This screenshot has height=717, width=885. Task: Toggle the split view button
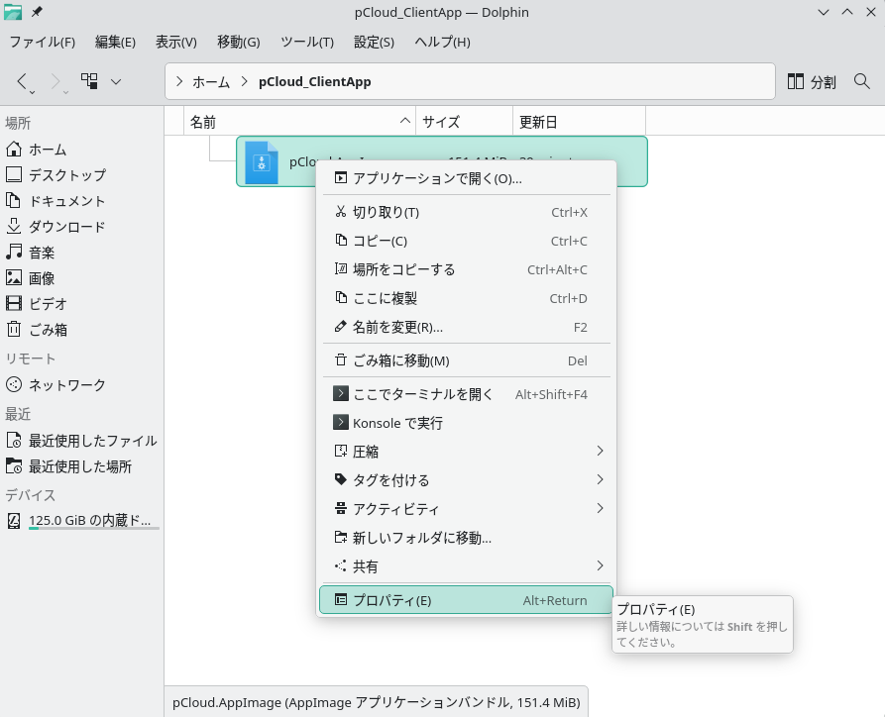[812, 82]
